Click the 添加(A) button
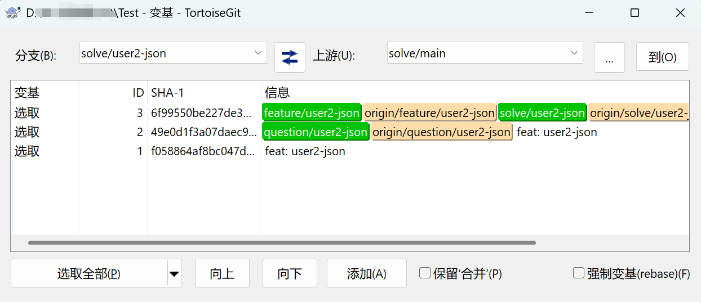 click(x=367, y=274)
